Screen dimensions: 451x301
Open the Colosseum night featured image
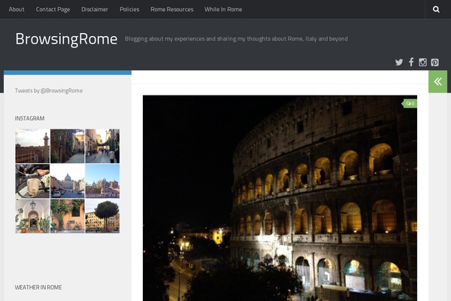point(280,198)
